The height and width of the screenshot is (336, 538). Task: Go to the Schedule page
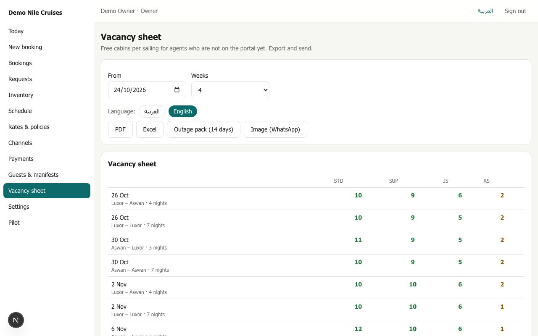click(47, 111)
